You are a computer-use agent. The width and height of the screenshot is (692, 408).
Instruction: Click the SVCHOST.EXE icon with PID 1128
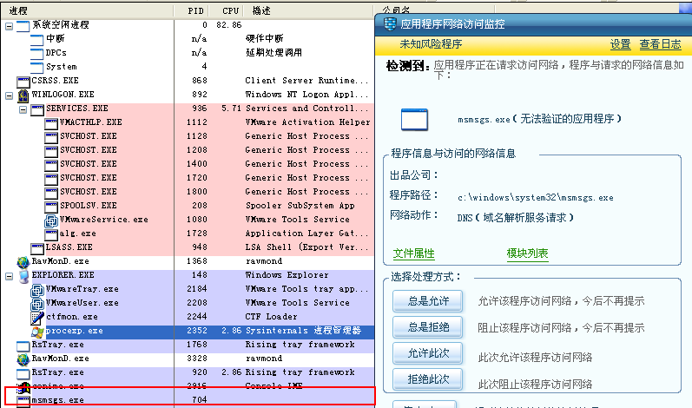(51, 137)
